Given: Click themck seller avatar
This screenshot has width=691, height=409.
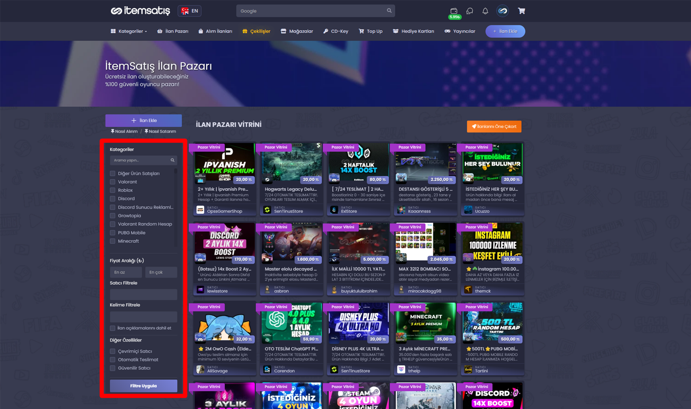Looking at the screenshot, I should (x=468, y=290).
